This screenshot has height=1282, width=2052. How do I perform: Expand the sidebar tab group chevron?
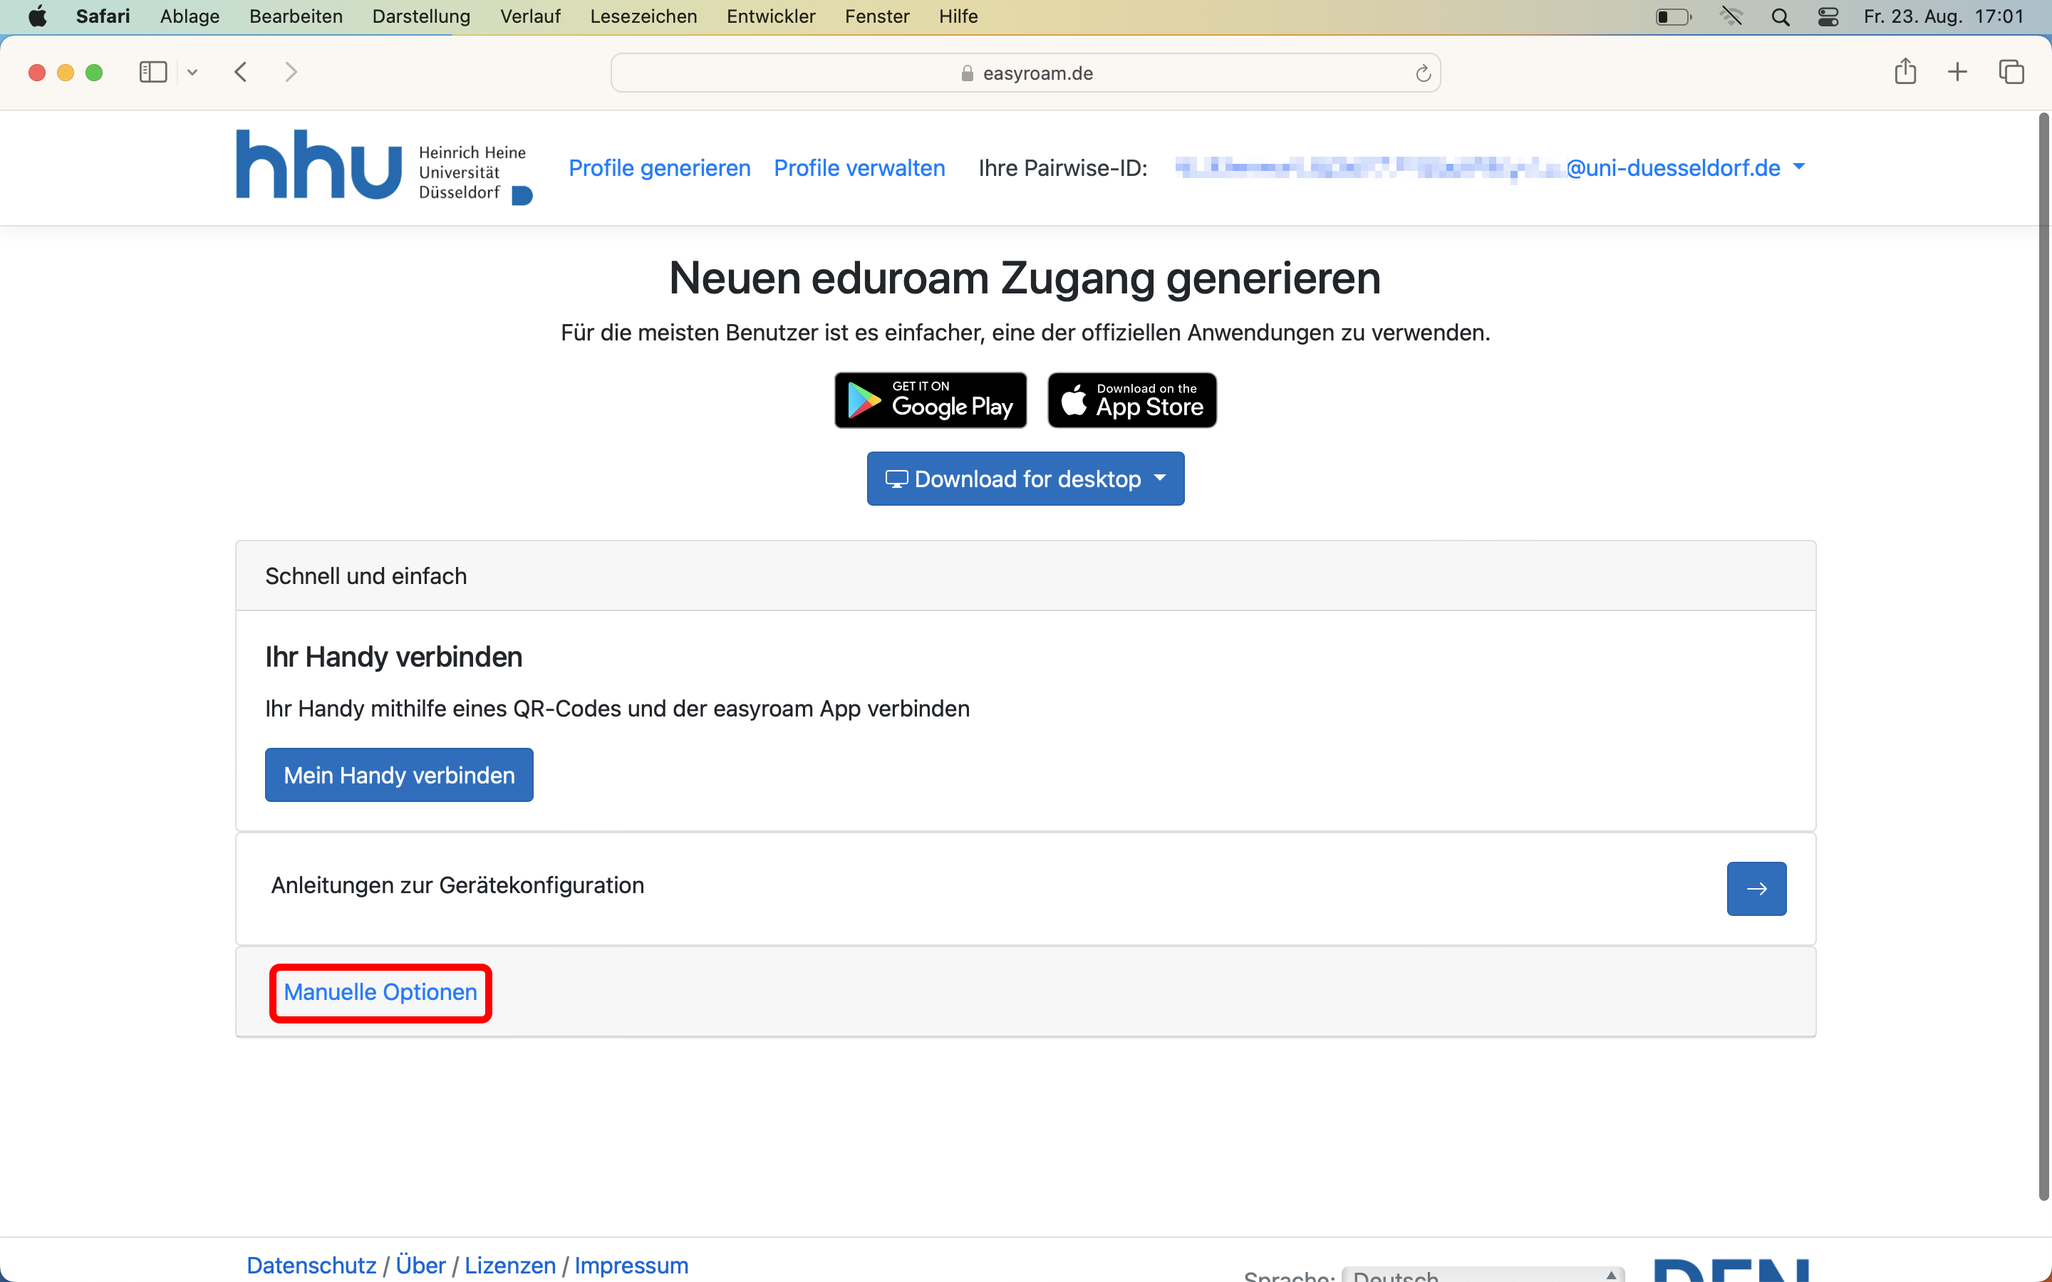point(192,72)
